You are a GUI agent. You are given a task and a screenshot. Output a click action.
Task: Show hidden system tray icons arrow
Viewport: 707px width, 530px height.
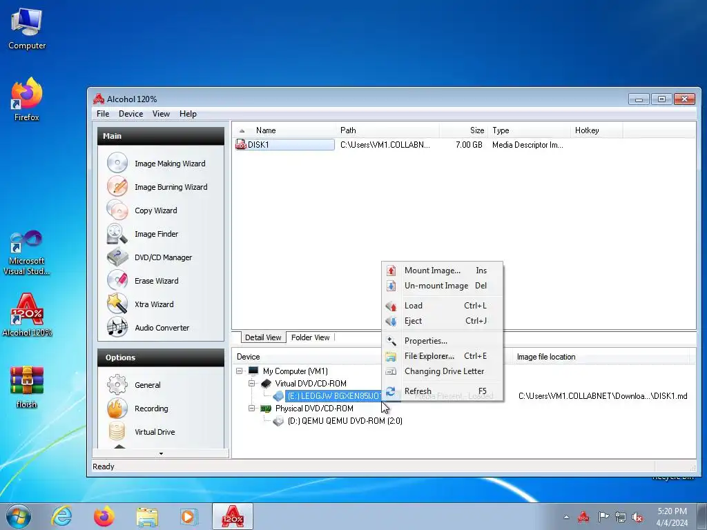coord(566,517)
